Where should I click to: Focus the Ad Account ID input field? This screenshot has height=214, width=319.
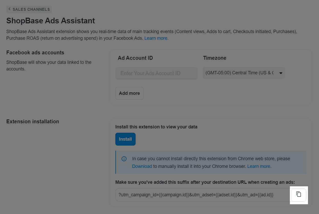156,73
